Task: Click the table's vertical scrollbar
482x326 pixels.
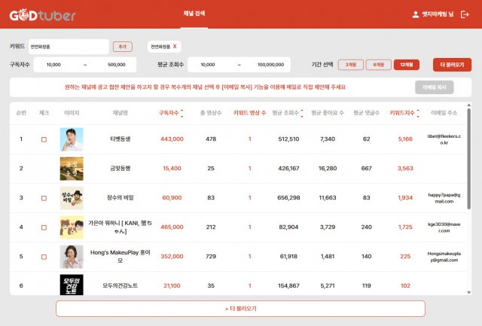Action: pos(468,181)
